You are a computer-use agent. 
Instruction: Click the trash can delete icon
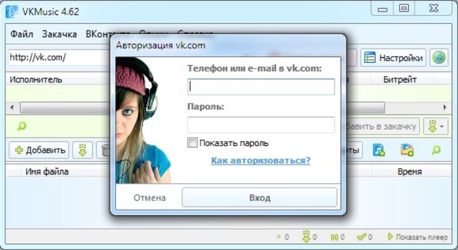pos(105,150)
